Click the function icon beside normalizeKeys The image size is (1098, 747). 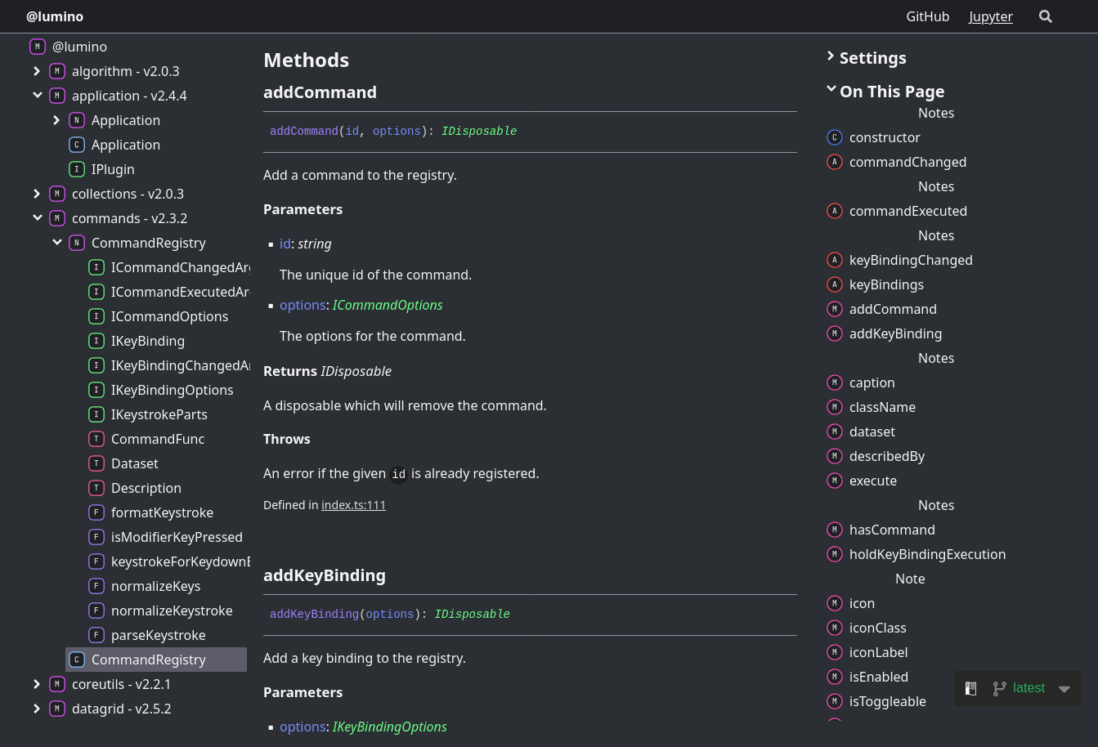tap(96, 586)
